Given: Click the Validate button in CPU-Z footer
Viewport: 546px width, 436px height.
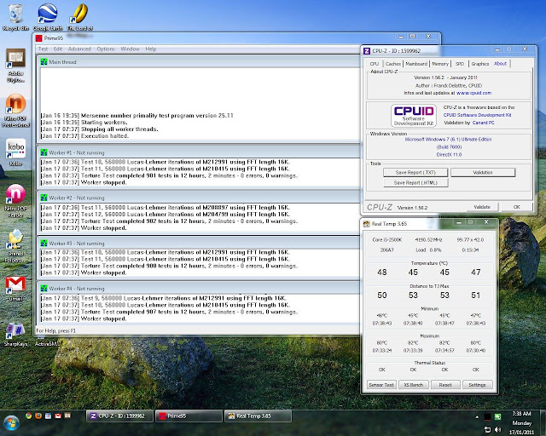Looking at the screenshot, I should coord(482,207).
